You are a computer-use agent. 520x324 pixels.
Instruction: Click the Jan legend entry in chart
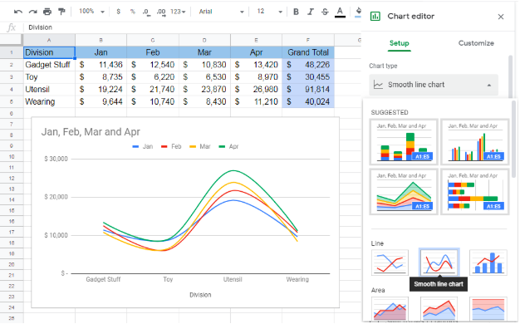[x=143, y=146]
